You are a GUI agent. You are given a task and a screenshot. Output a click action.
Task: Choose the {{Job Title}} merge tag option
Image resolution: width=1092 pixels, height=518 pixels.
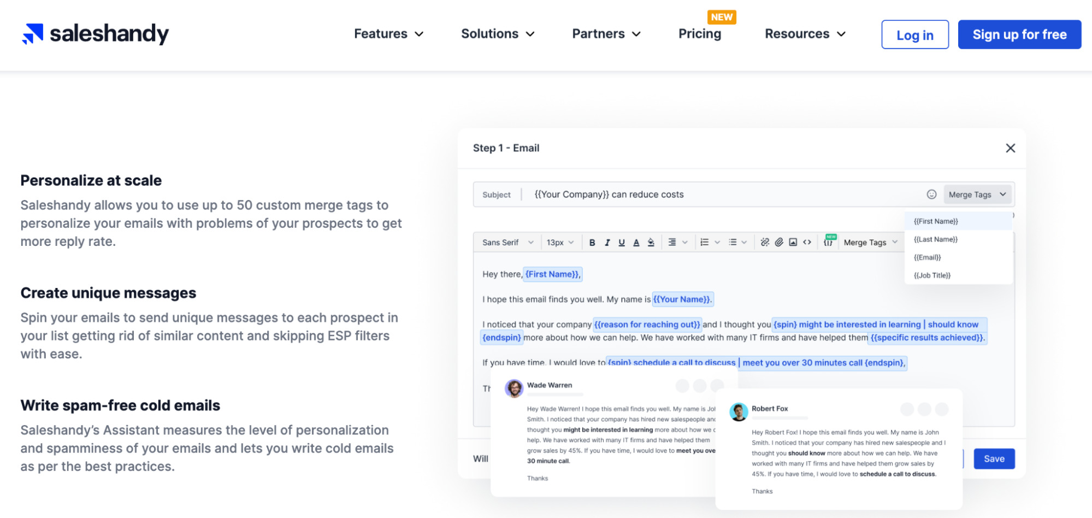932,275
